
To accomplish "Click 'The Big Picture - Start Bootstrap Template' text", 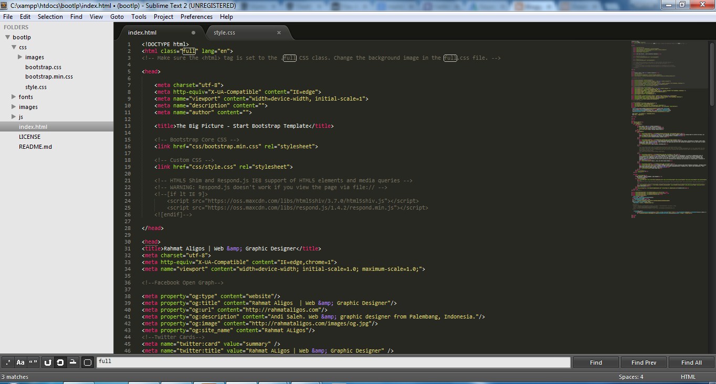I will (x=242, y=126).
